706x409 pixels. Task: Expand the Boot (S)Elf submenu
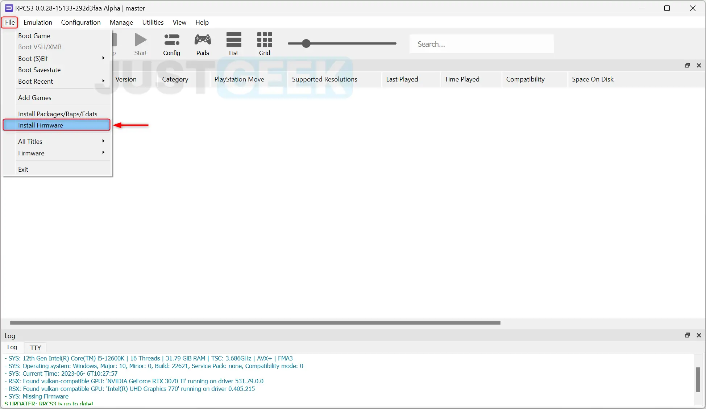[57, 58]
